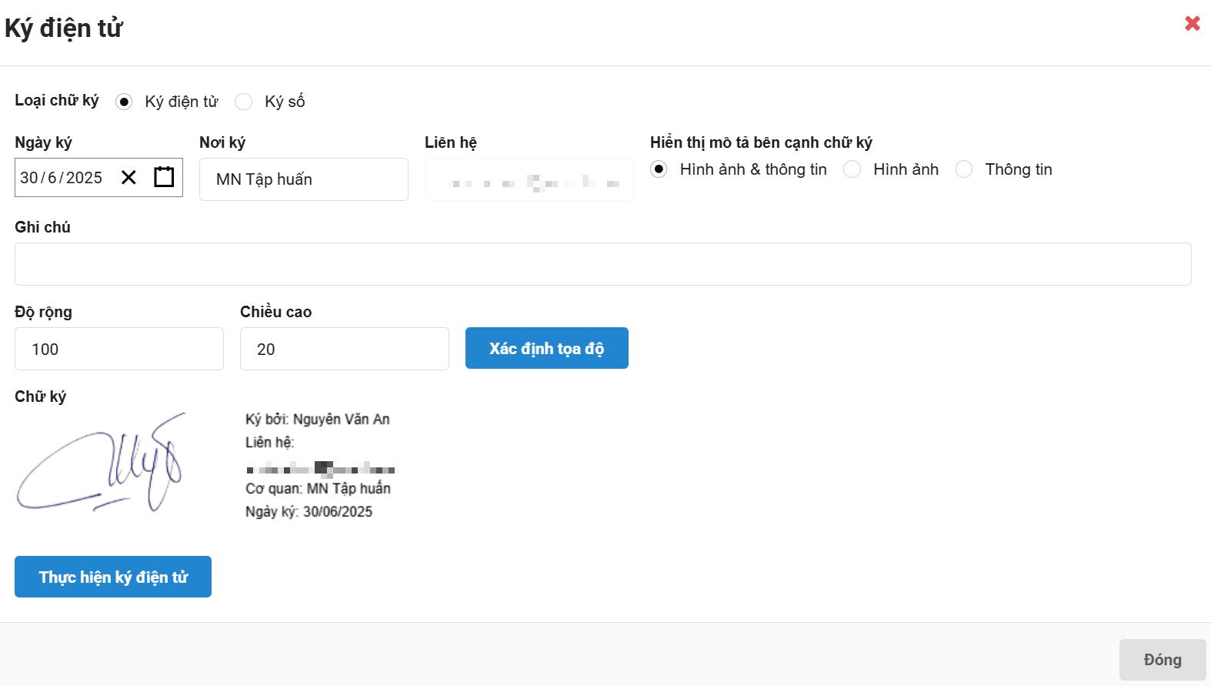Click the Đóng button
The height and width of the screenshot is (686, 1211).
(x=1162, y=660)
